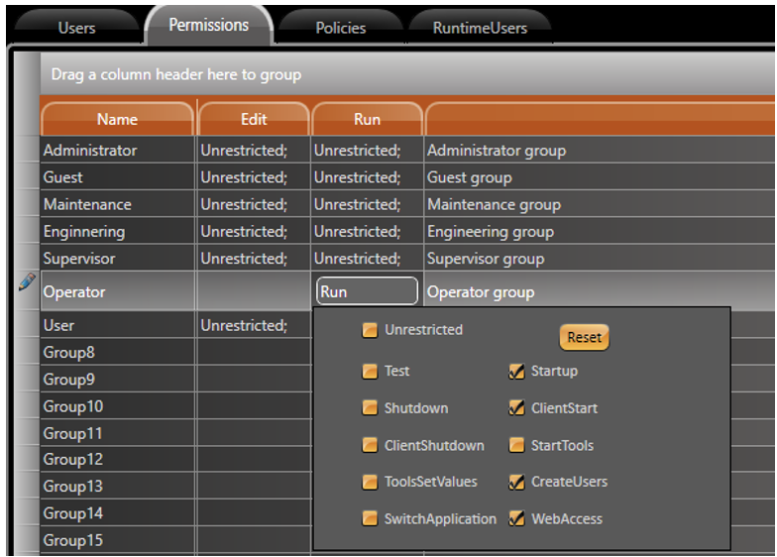The height and width of the screenshot is (557, 777).
Task: Click the pencil edit icon beside Operator row
Action: click(27, 282)
